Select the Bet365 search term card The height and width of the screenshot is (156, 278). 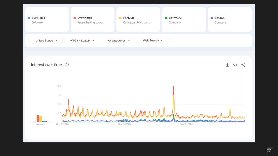click(230, 19)
